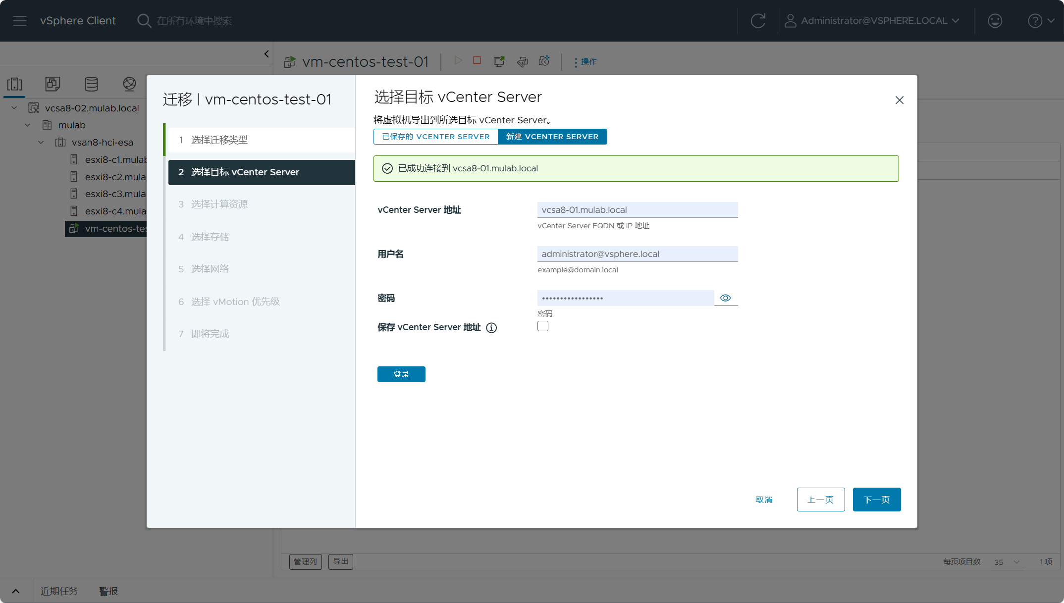Viewport: 1064px width, 603px height.
Task: Select vm-centos-test-01 in the inventory tree
Action: 106,228
